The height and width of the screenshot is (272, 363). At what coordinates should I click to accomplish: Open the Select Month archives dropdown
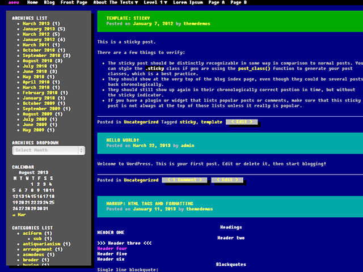point(49,150)
